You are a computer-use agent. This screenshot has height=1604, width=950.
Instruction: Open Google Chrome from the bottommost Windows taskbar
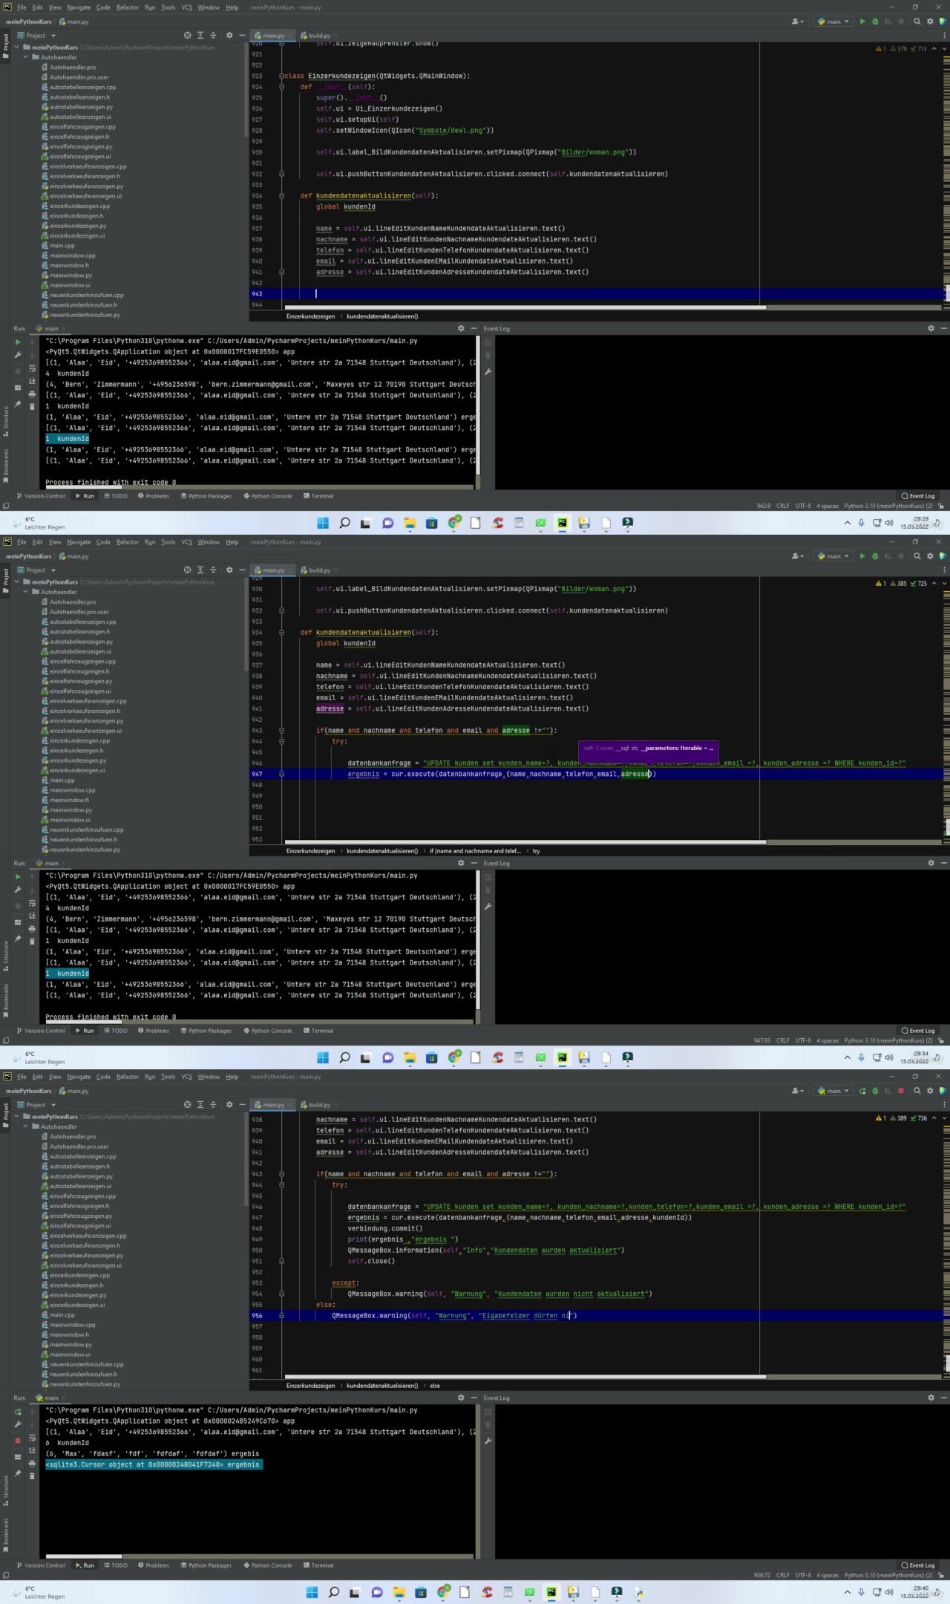(443, 1592)
